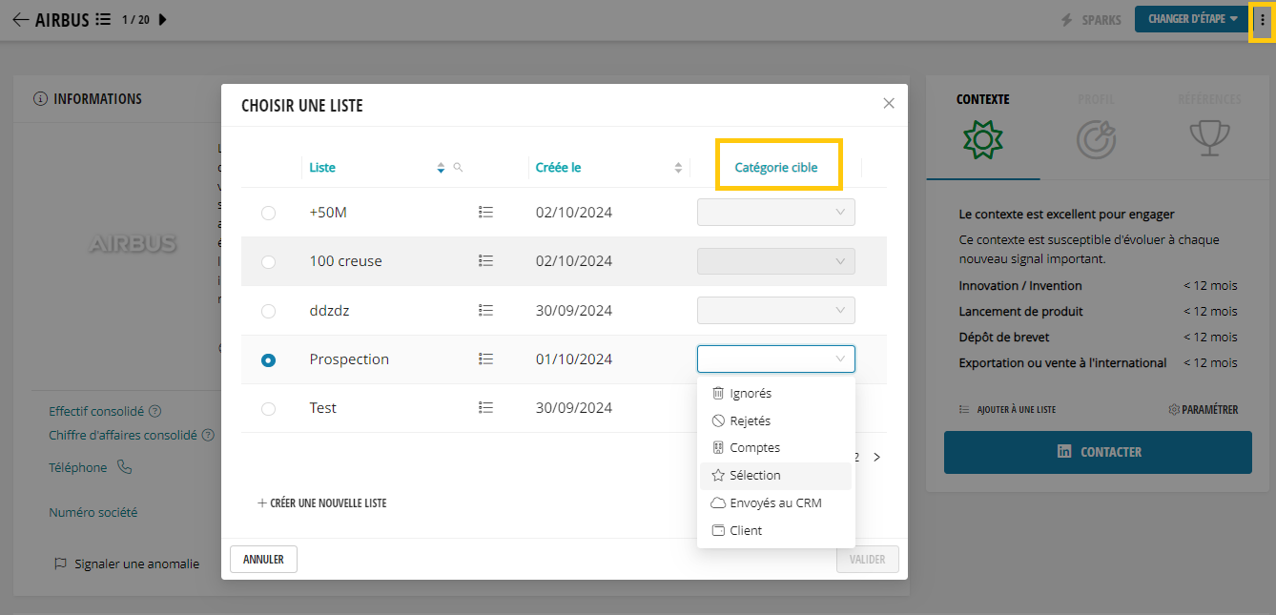Click the ANNULER button

(x=263, y=559)
